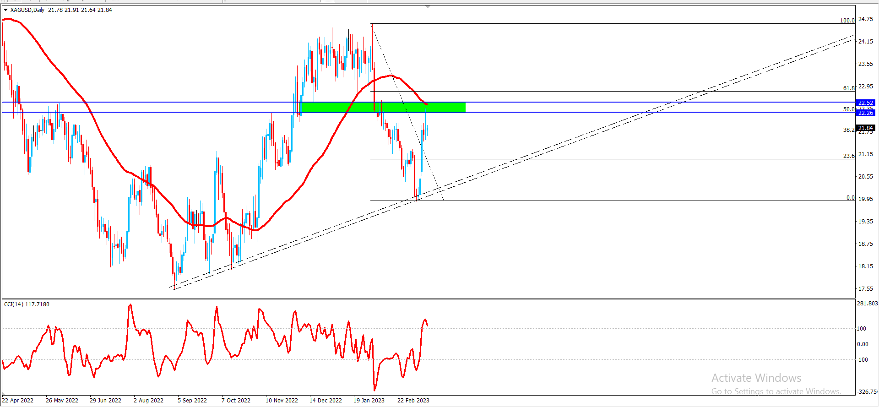Click the gray chart shift triangle marker
This screenshot has height=407, width=879.
coord(428,7)
